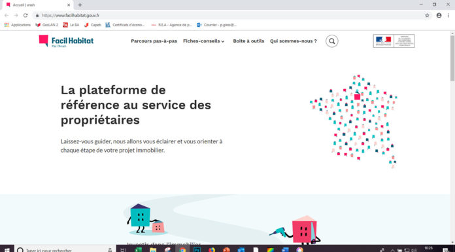Open Excel from the taskbar
Viewport: 455px width, 252px height.
138,249
